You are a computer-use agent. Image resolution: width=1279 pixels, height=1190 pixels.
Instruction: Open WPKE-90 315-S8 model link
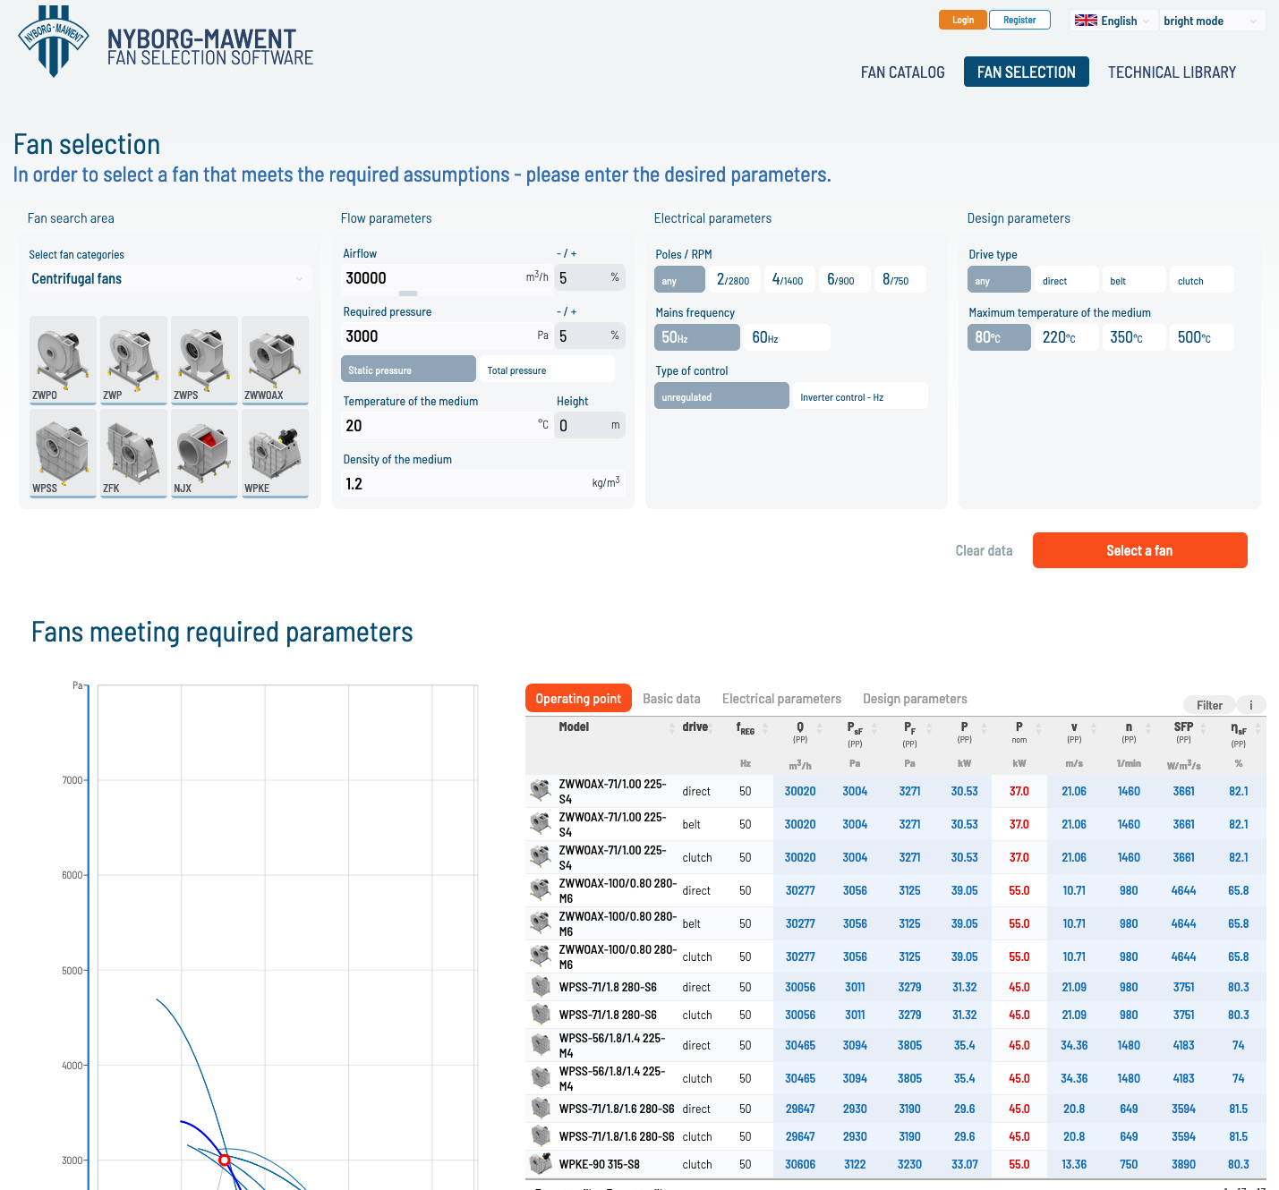[x=599, y=1164]
